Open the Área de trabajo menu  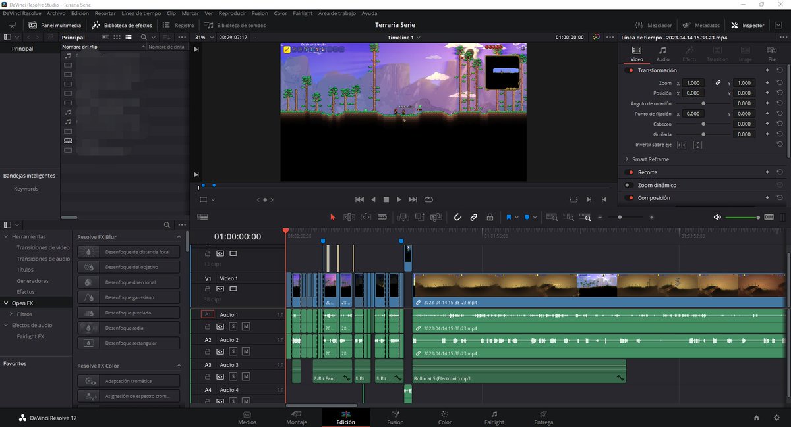(337, 13)
